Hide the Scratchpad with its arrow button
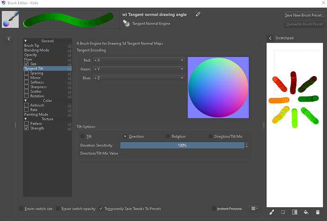This screenshot has height=221, width=327. [270, 38]
